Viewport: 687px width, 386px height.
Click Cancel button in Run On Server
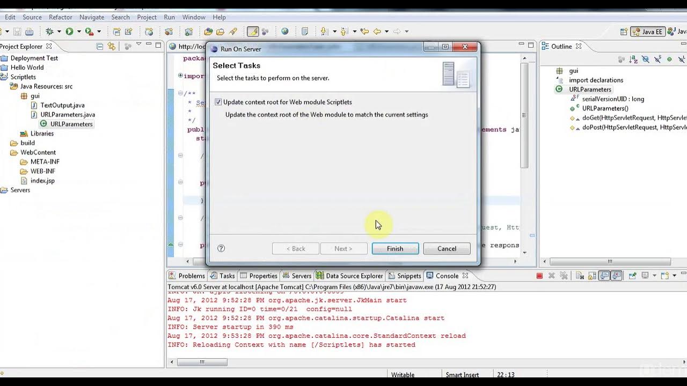click(x=447, y=249)
